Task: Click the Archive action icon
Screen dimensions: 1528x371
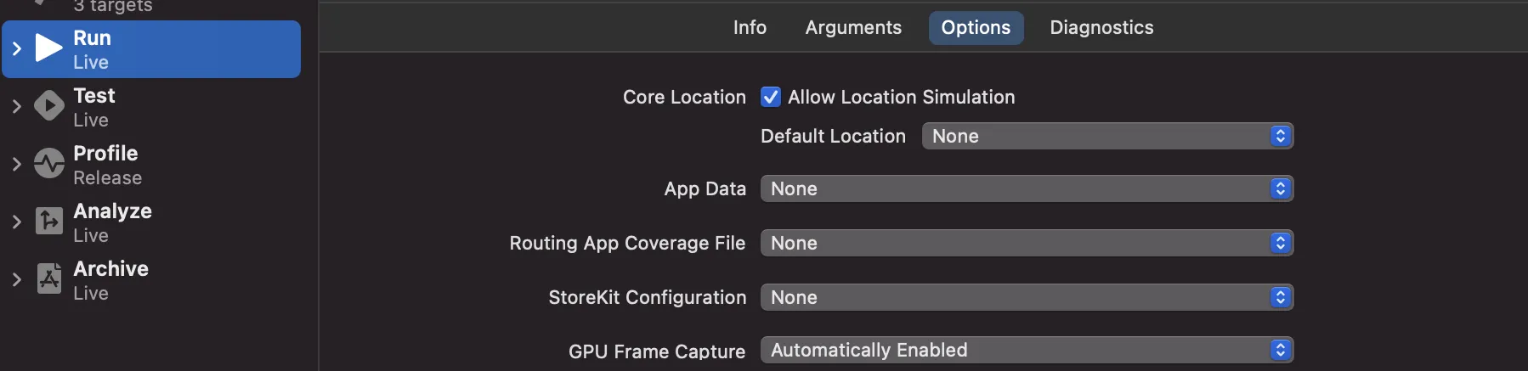Action: 48,279
